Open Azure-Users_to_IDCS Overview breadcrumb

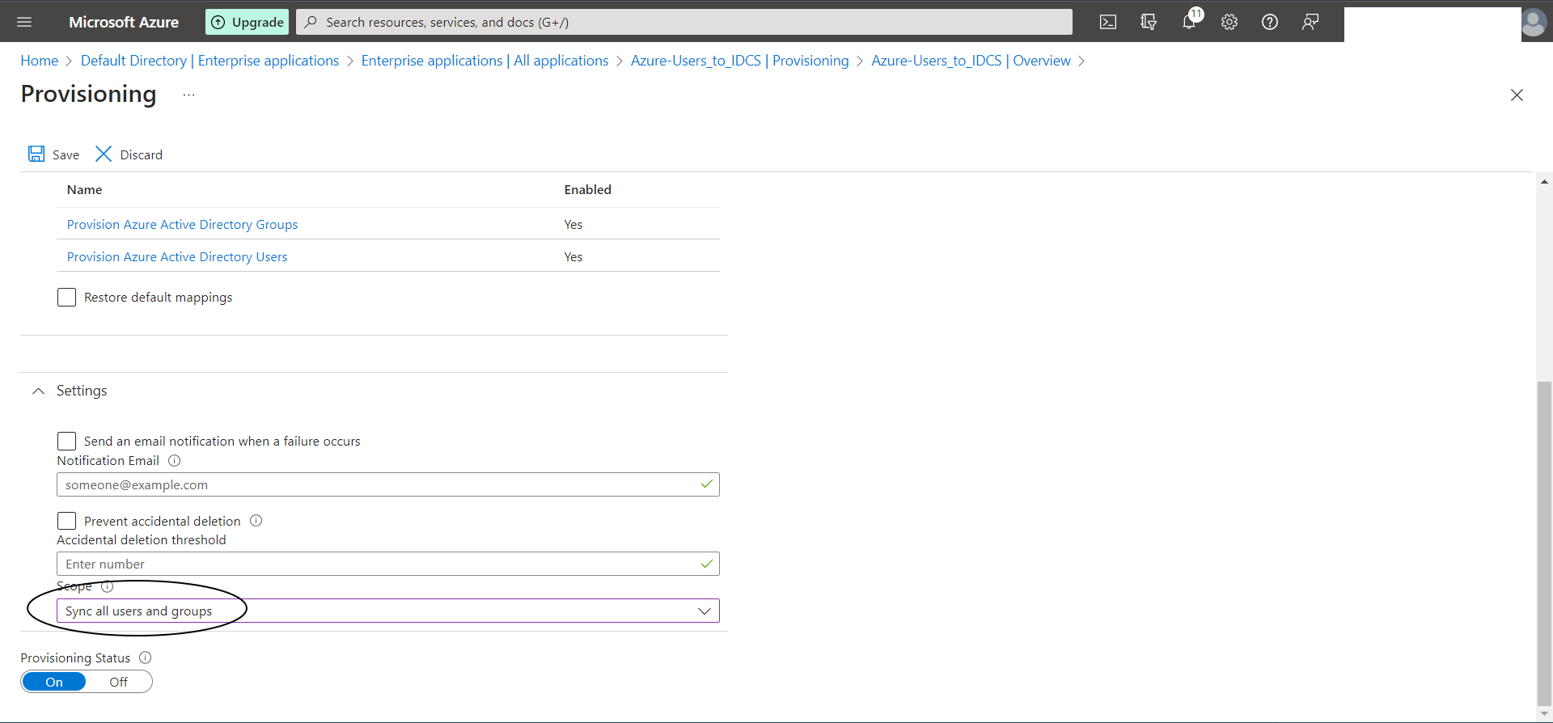click(971, 61)
